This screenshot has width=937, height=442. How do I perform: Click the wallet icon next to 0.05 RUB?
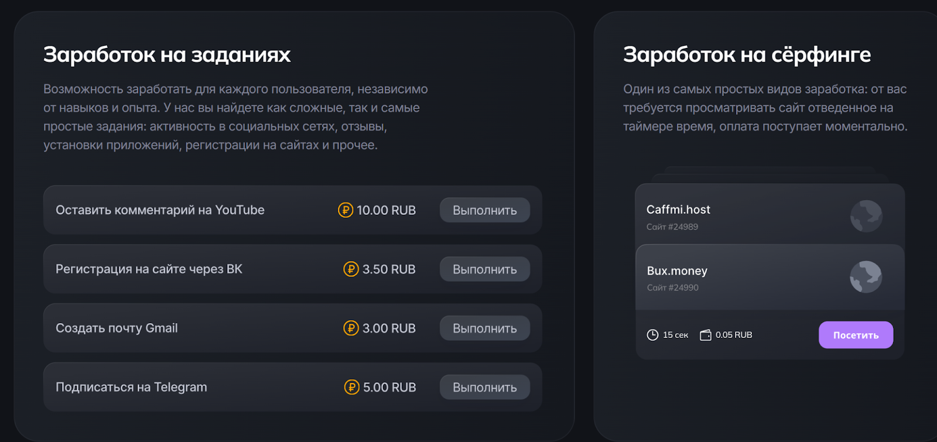706,335
